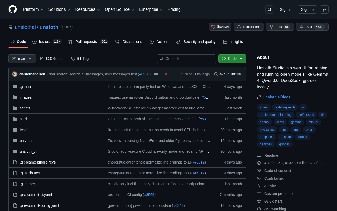337x211 pixels.
Task: Star the unsloth repository
Action: click(312, 27)
